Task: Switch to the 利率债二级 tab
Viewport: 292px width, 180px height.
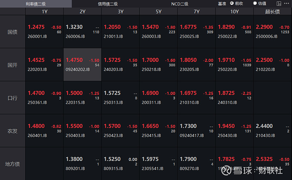Action: click(36, 4)
